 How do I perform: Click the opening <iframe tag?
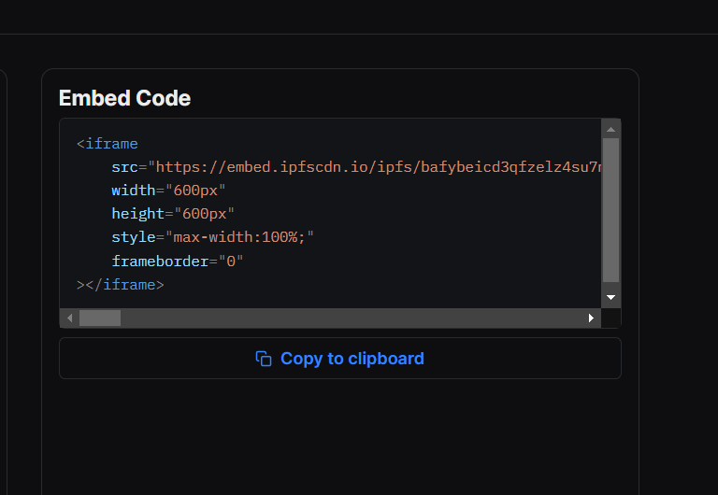point(108,144)
